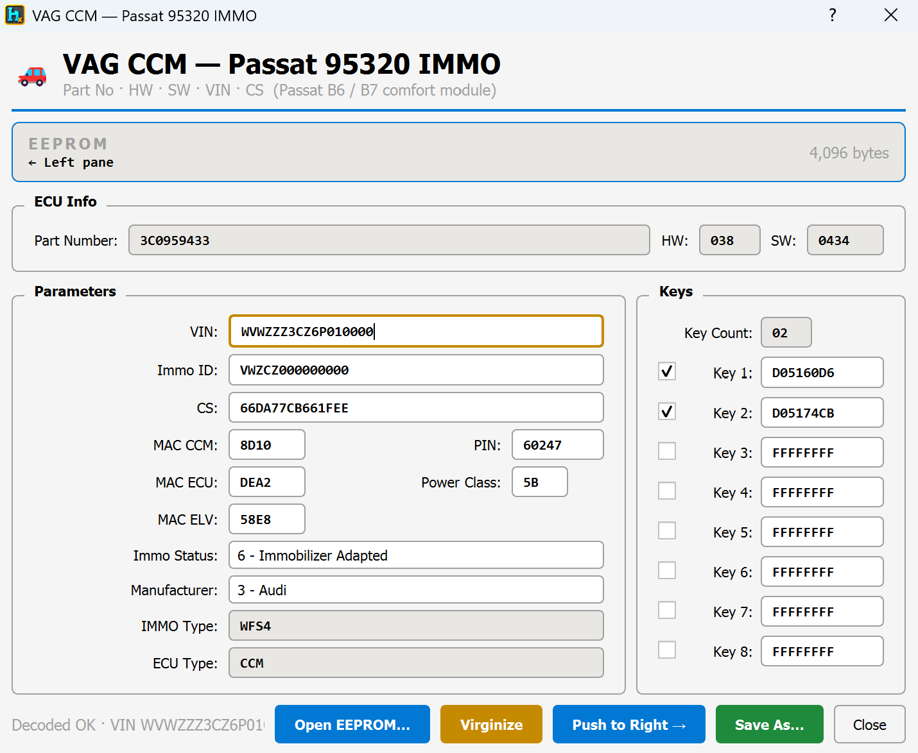Click the HW version field
The width and height of the screenshot is (918, 753).
click(730, 240)
